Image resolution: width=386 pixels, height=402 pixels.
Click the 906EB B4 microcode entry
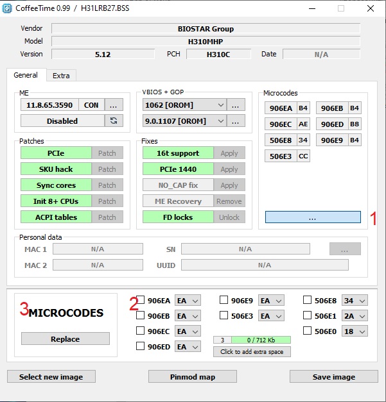click(338, 108)
